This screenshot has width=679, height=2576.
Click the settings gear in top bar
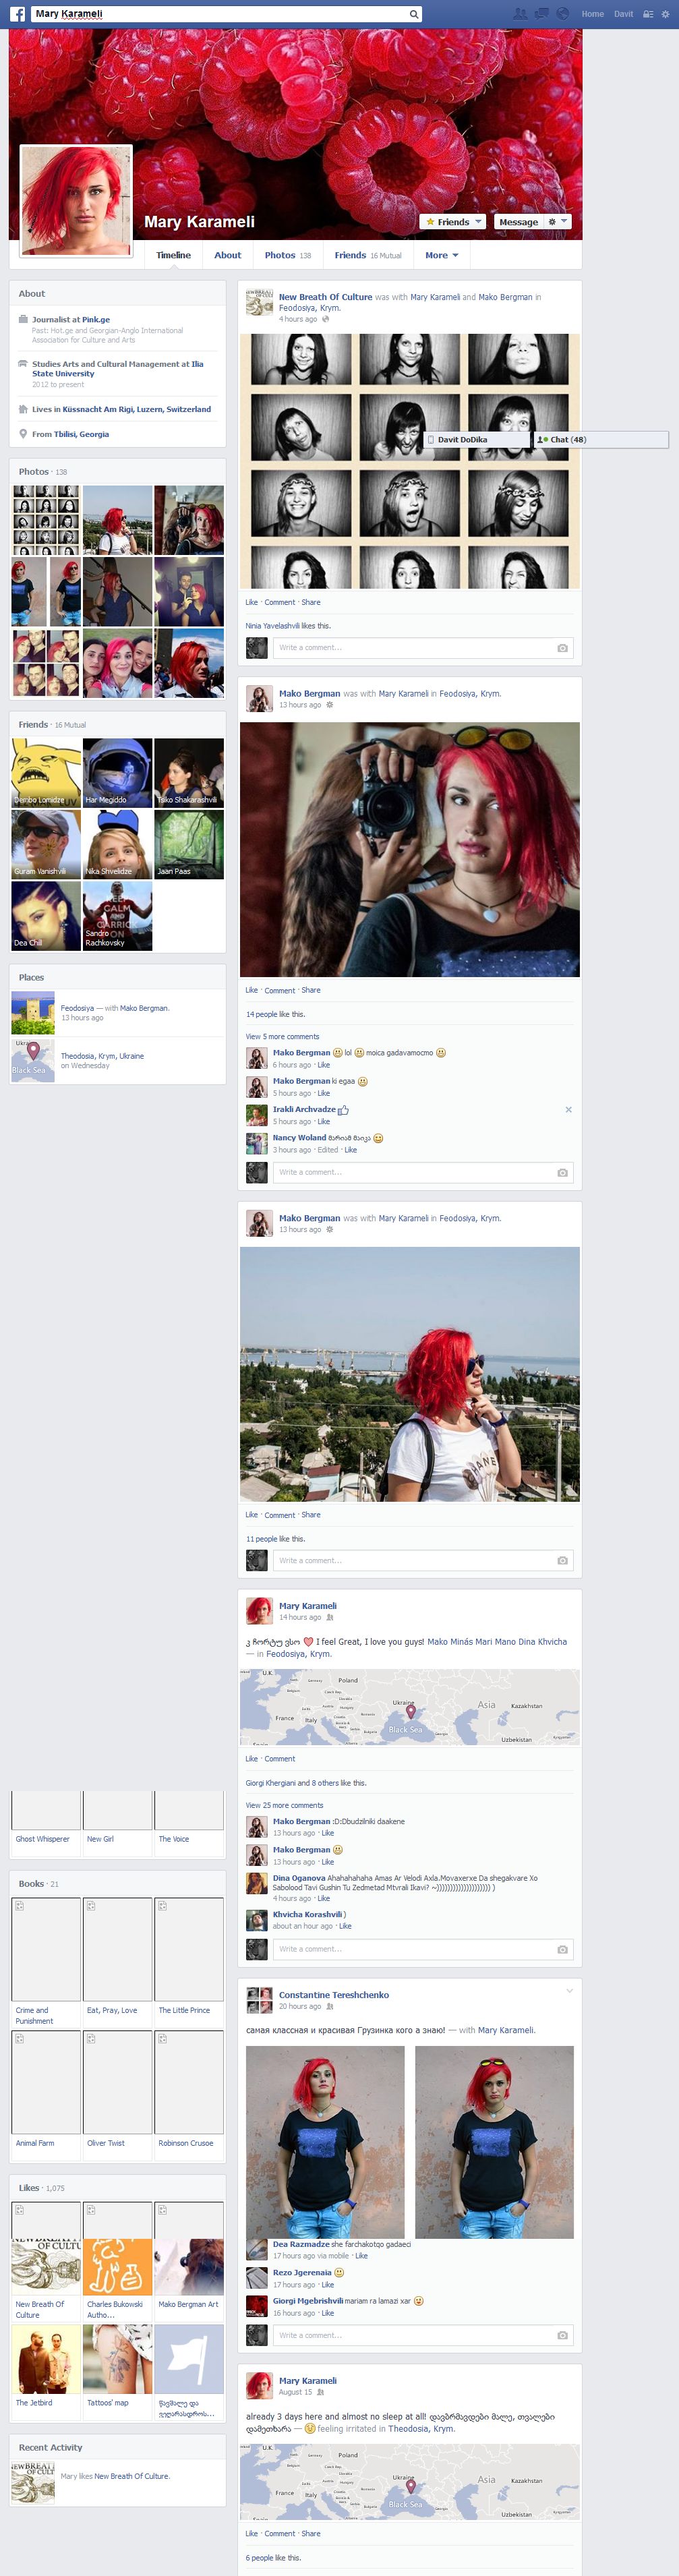pos(666,14)
